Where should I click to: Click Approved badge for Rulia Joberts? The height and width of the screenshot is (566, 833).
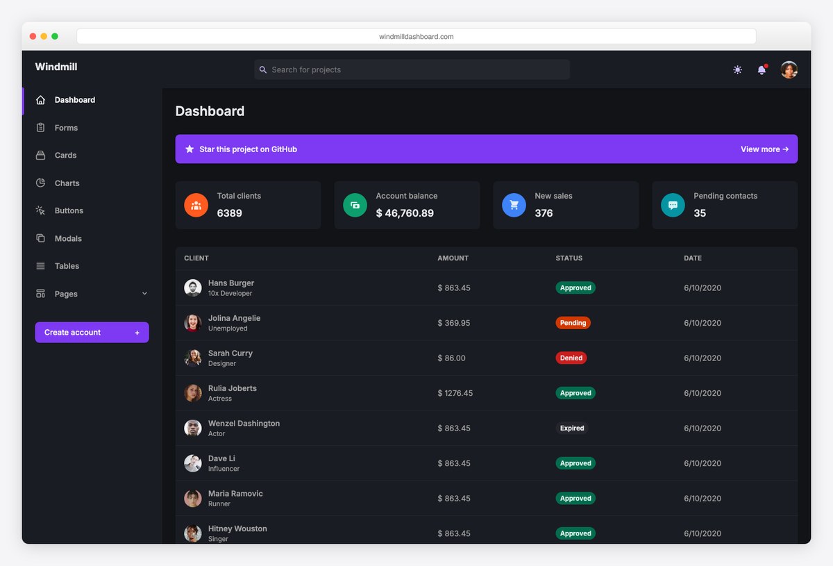coord(575,393)
